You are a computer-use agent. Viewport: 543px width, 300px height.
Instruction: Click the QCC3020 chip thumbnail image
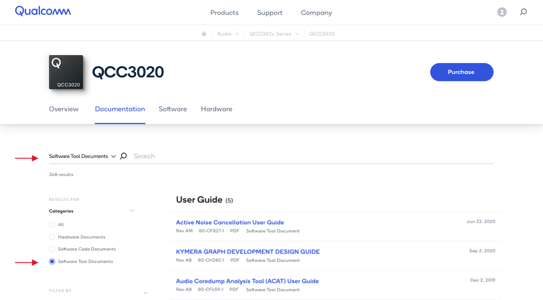(x=66, y=72)
